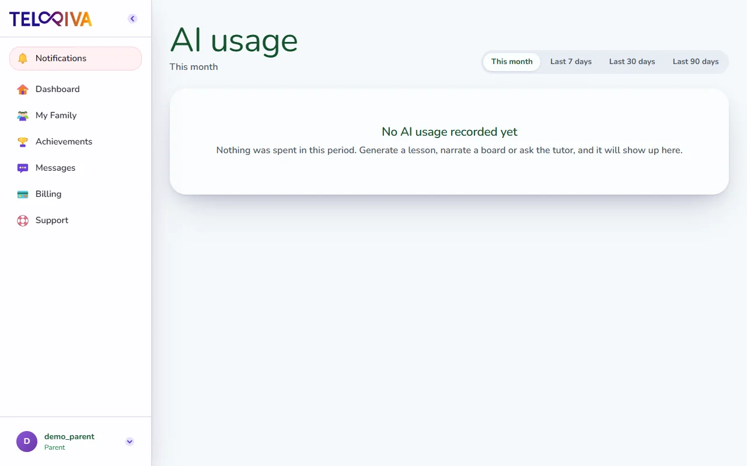Show usage for Last 30 days
Viewport: 747px width, 466px height.
tap(632, 62)
